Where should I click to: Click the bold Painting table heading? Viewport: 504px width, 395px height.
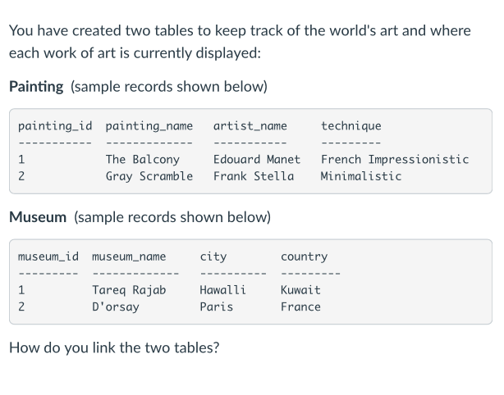click(35, 86)
